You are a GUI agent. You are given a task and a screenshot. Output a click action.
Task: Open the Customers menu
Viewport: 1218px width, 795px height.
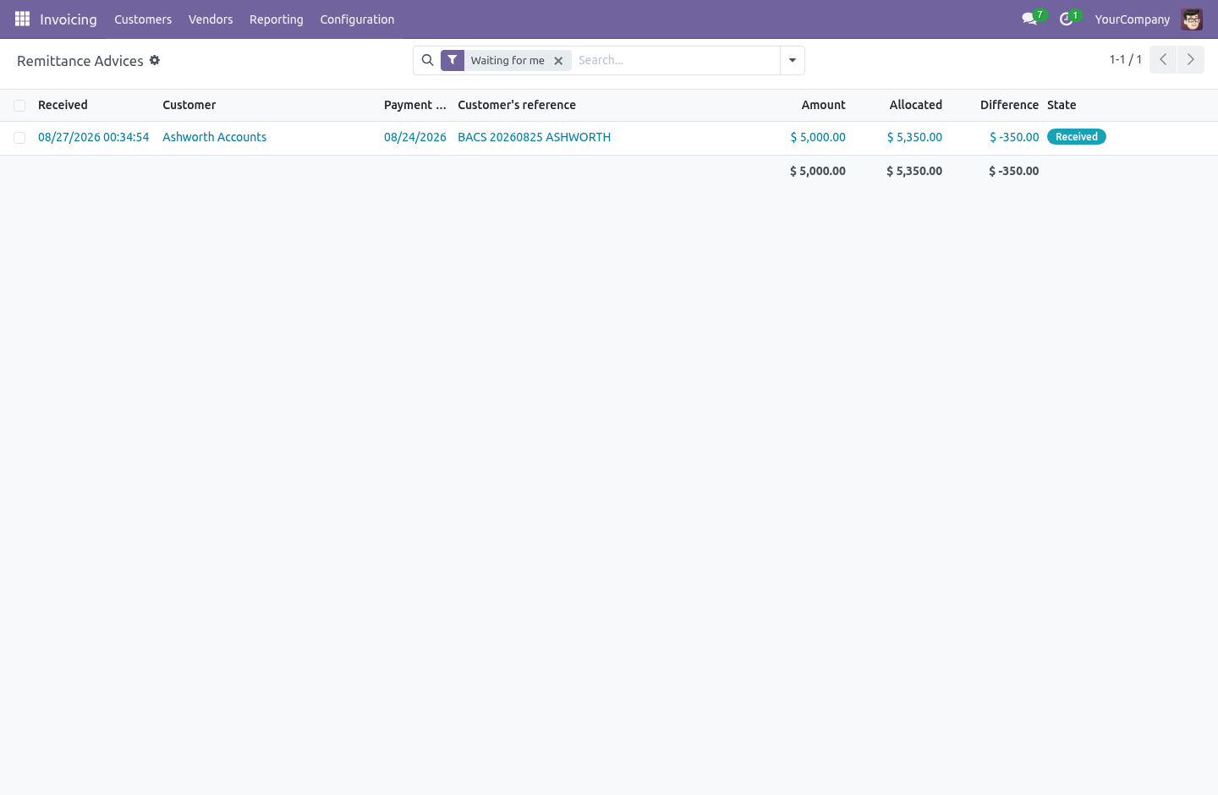[x=143, y=19]
